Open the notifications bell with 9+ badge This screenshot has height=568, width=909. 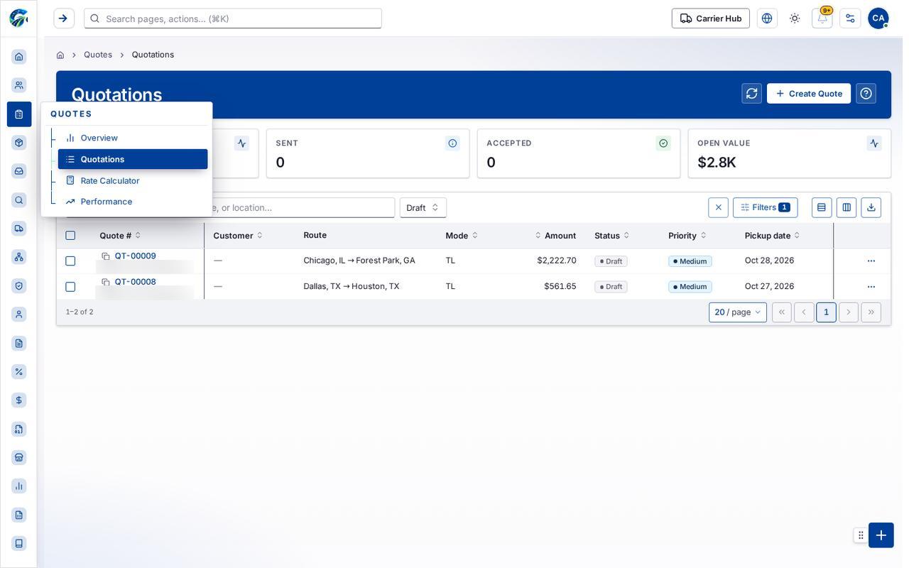[822, 18]
